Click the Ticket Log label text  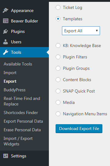tap(72, 7)
